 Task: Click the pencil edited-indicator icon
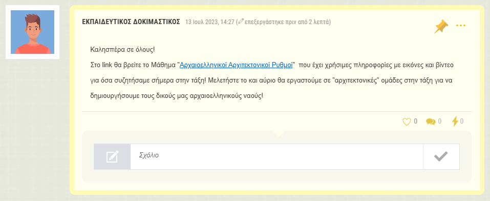(241, 22)
